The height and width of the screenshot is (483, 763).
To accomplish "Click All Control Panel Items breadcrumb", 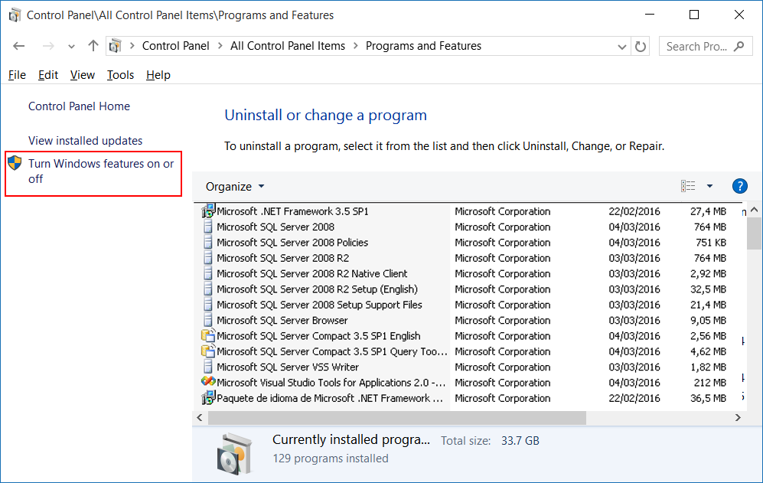I will coord(288,46).
